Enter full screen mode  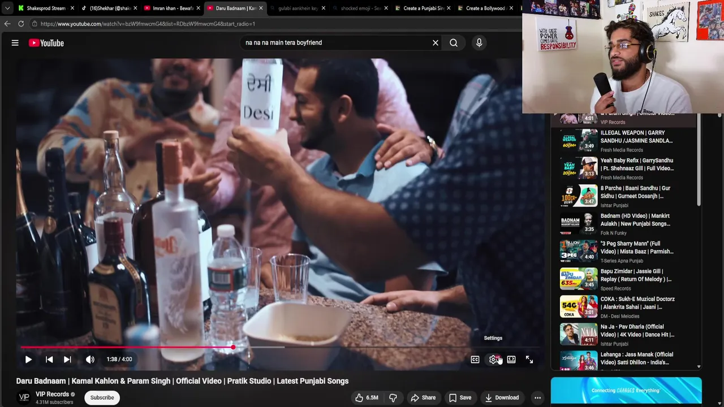tap(529, 360)
